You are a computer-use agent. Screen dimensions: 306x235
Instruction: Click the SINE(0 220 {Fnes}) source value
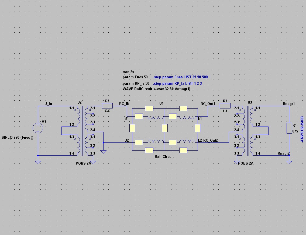click(18, 137)
